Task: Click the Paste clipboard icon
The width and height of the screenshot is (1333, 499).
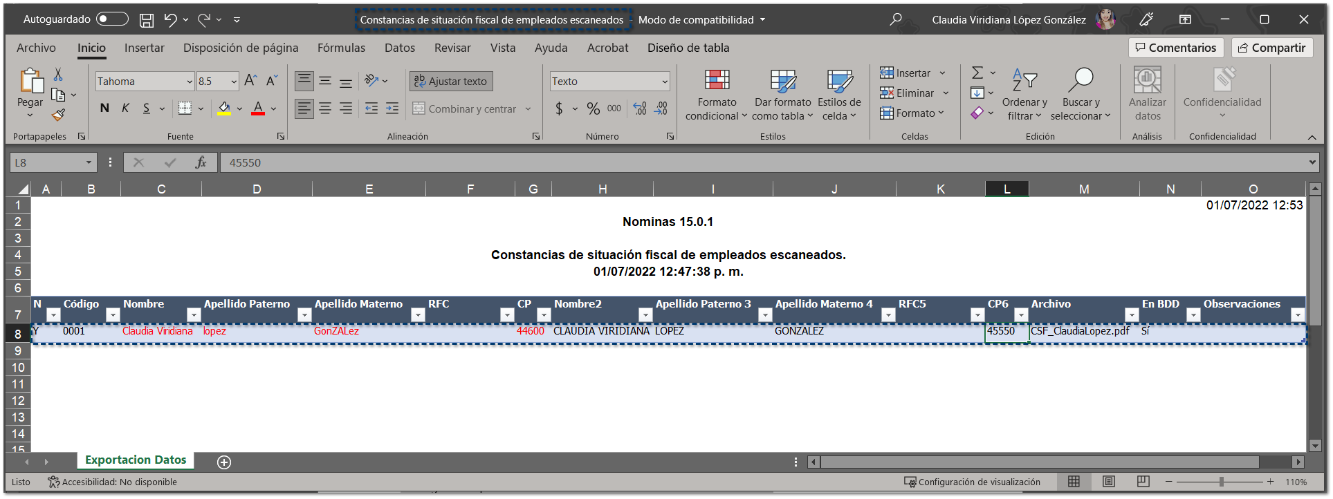Action: (30, 81)
